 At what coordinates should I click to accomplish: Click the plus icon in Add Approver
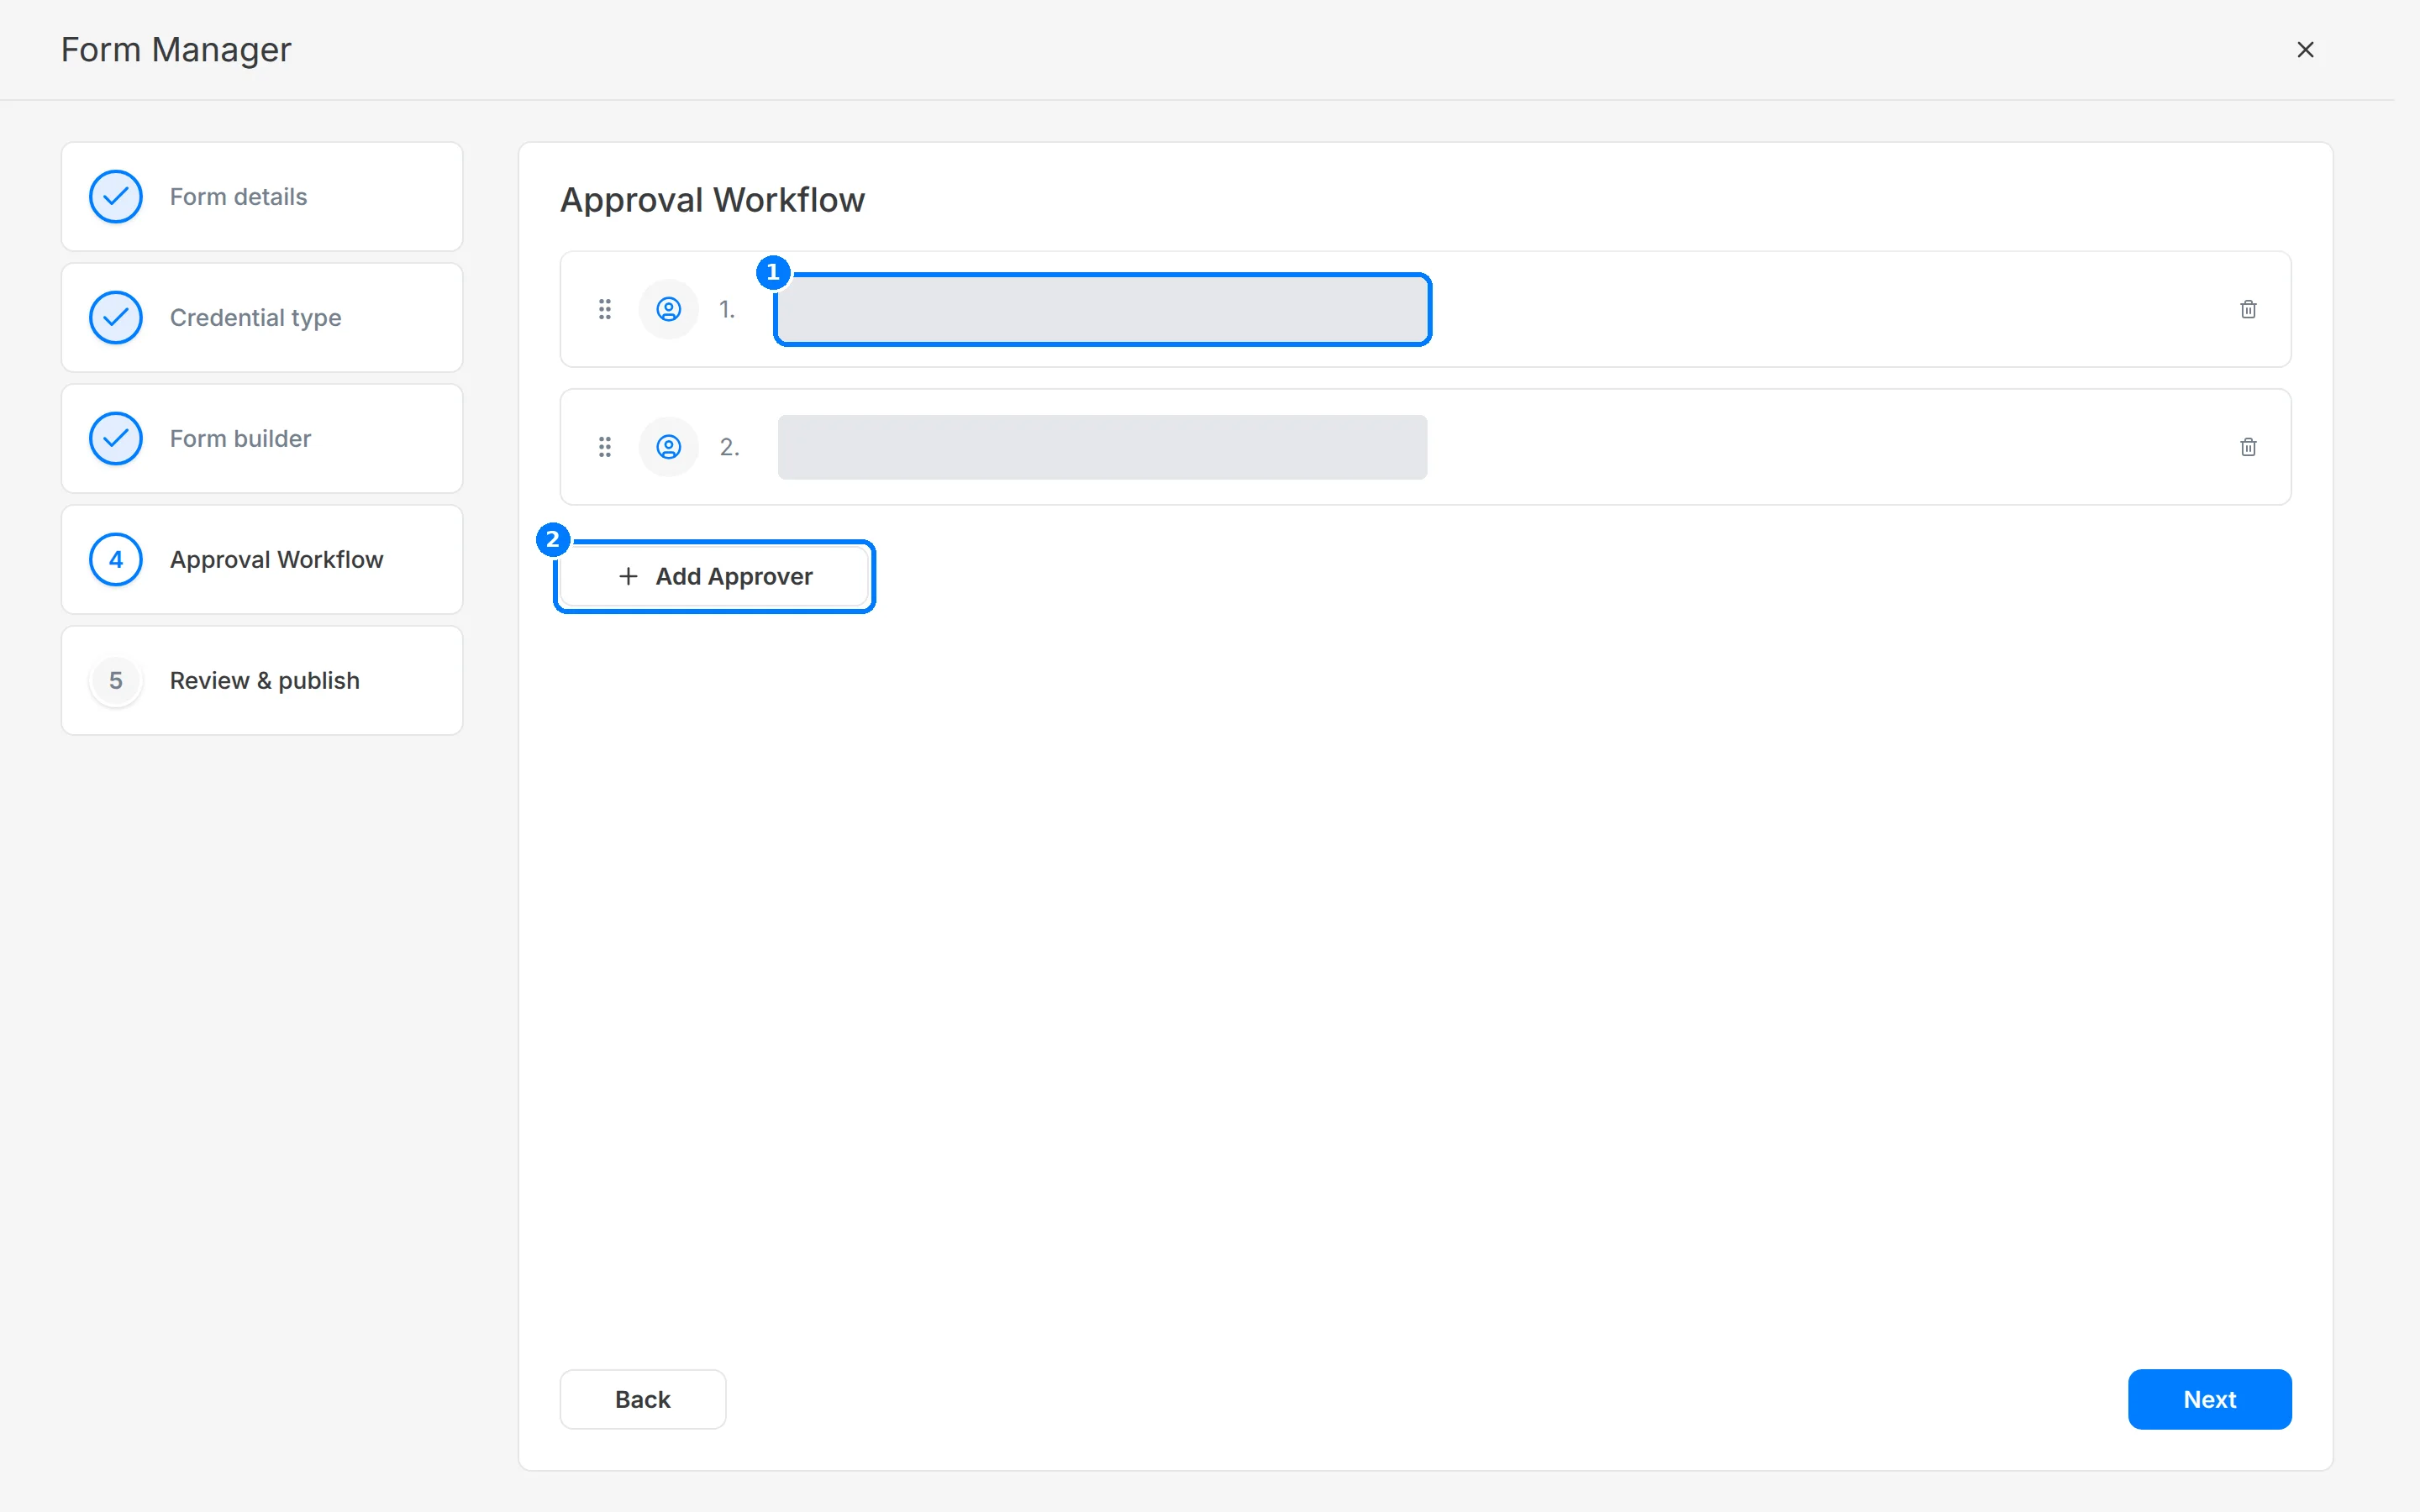point(628,577)
